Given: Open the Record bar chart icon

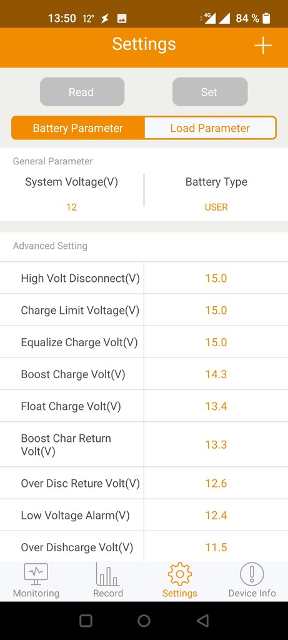Looking at the screenshot, I should (107, 574).
